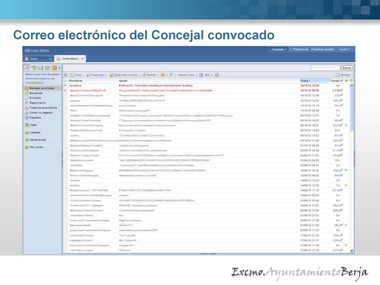Click the mail quota bar under the user name
This screenshot has height=285, width=380.
coord(35,83)
